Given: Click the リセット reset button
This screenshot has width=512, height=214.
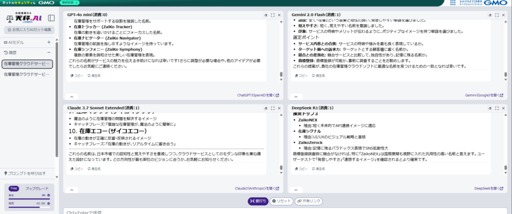Looking at the screenshot, I should click(281, 201).
